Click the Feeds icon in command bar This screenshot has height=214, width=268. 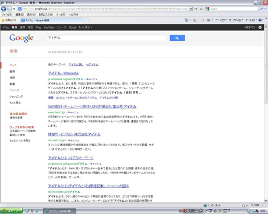click(x=195, y=20)
